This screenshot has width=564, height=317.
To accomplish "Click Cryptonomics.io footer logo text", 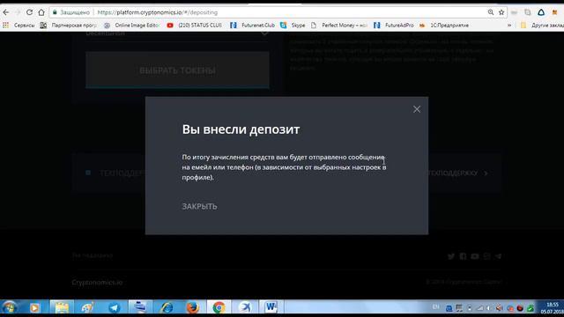I will (x=97, y=283).
